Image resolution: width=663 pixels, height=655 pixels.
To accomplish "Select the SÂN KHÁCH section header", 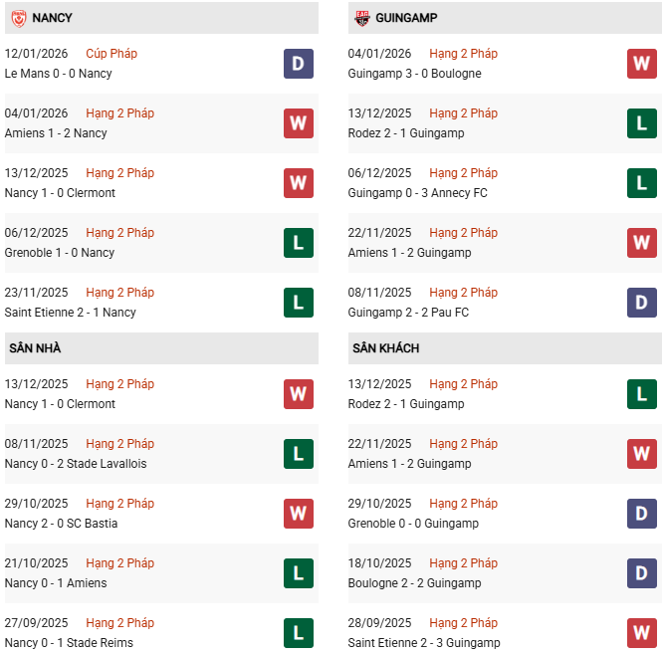I will 385,348.
